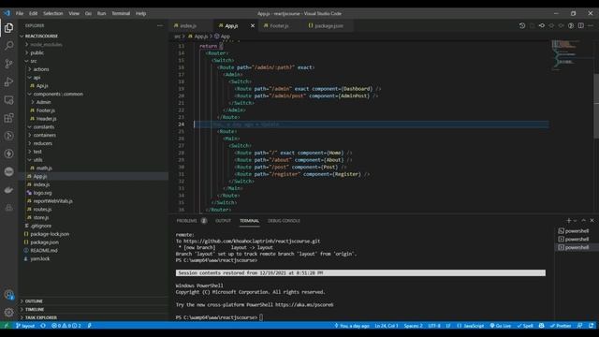Screen dimensions: 599x337
Task: Open the Accounts icon in activity bar
Action: (8, 295)
